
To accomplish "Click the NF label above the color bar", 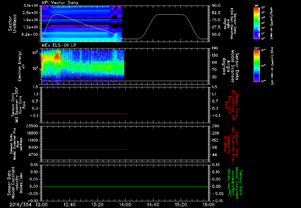I will (257, 6).
